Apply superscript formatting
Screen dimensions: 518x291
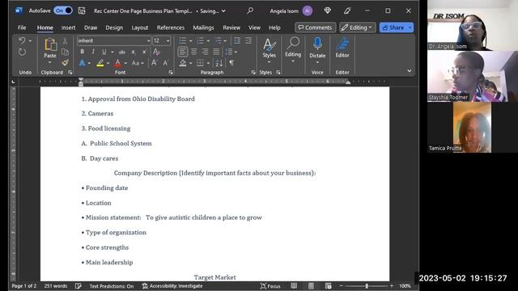click(x=144, y=52)
